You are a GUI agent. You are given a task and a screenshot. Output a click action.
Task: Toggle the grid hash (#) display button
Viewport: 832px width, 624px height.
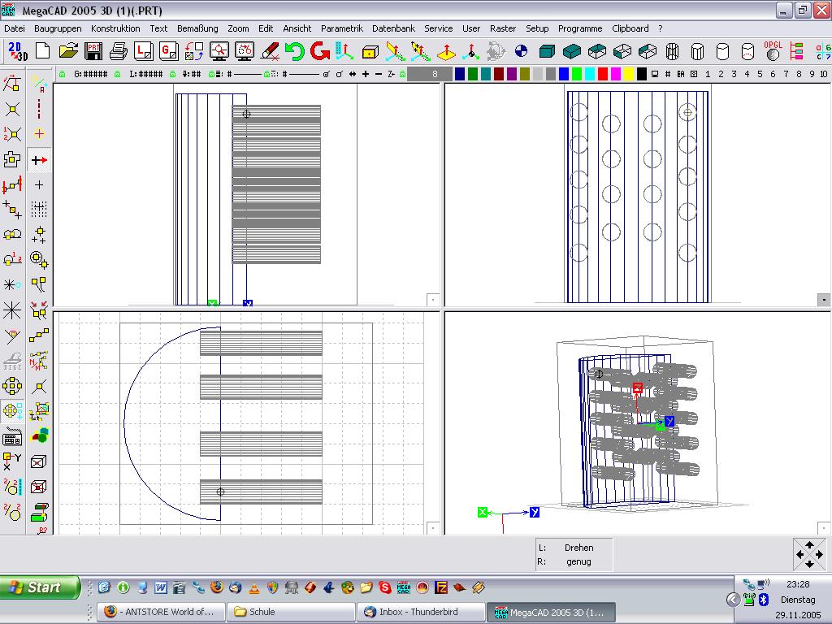(x=668, y=74)
